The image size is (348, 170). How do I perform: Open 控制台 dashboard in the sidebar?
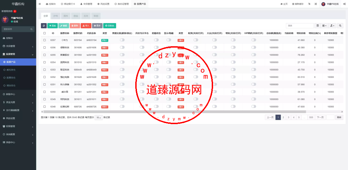coord(18,38)
